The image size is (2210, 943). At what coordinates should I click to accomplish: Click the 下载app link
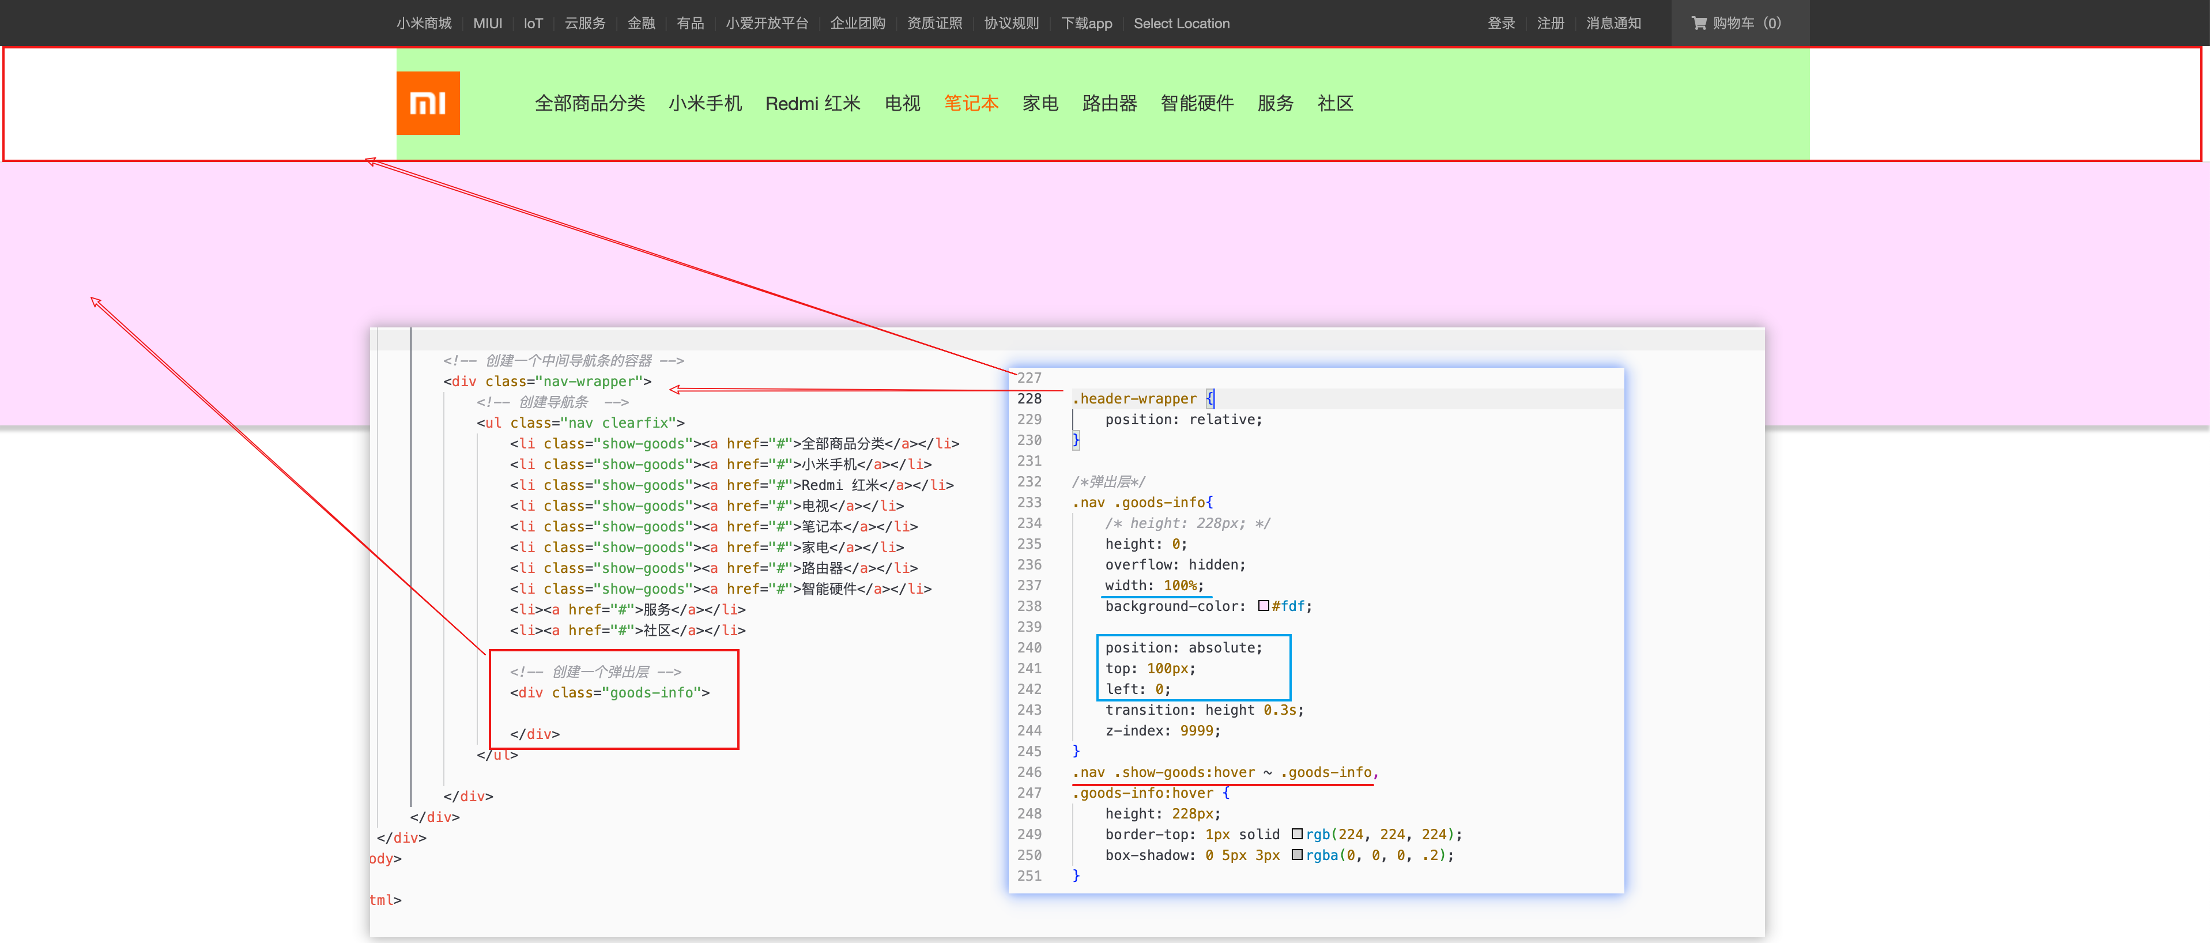coord(1086,23)
